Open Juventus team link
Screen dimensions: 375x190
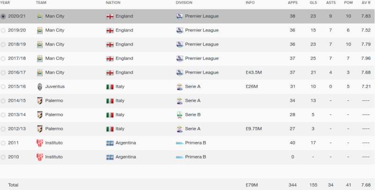tap(55, 86)
